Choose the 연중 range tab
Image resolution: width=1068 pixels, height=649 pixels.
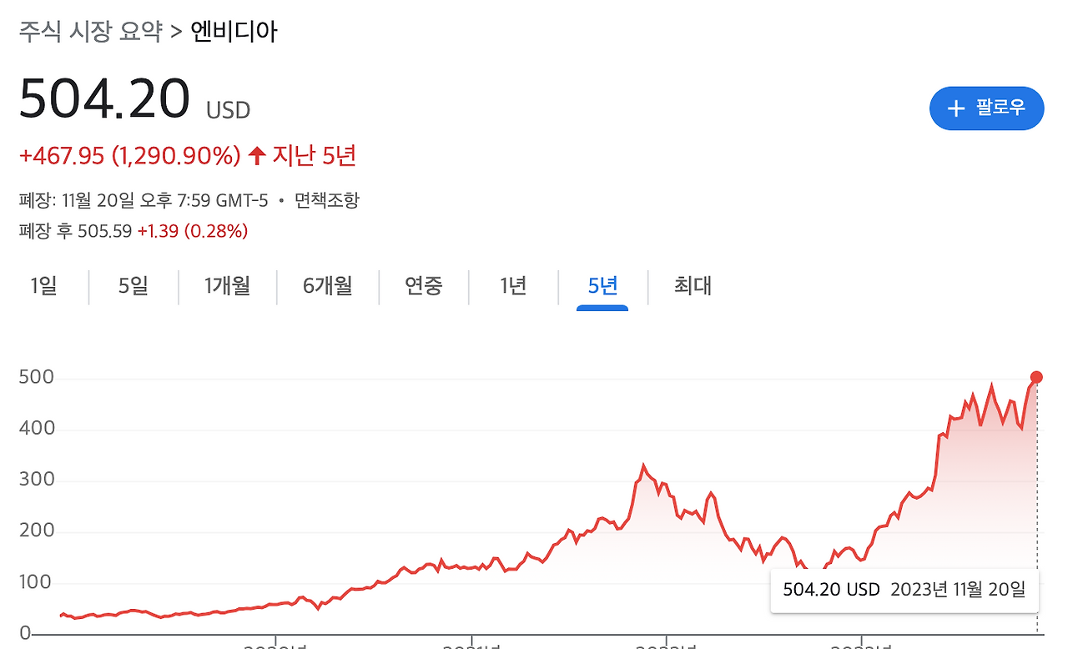(424, 286)
